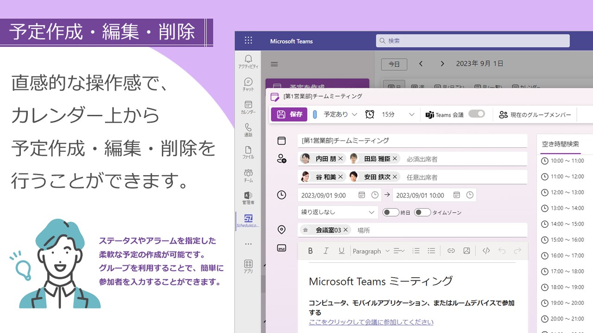Insert a hyperlink in the editor
593x333 pixels.
[x=451, y=251]
